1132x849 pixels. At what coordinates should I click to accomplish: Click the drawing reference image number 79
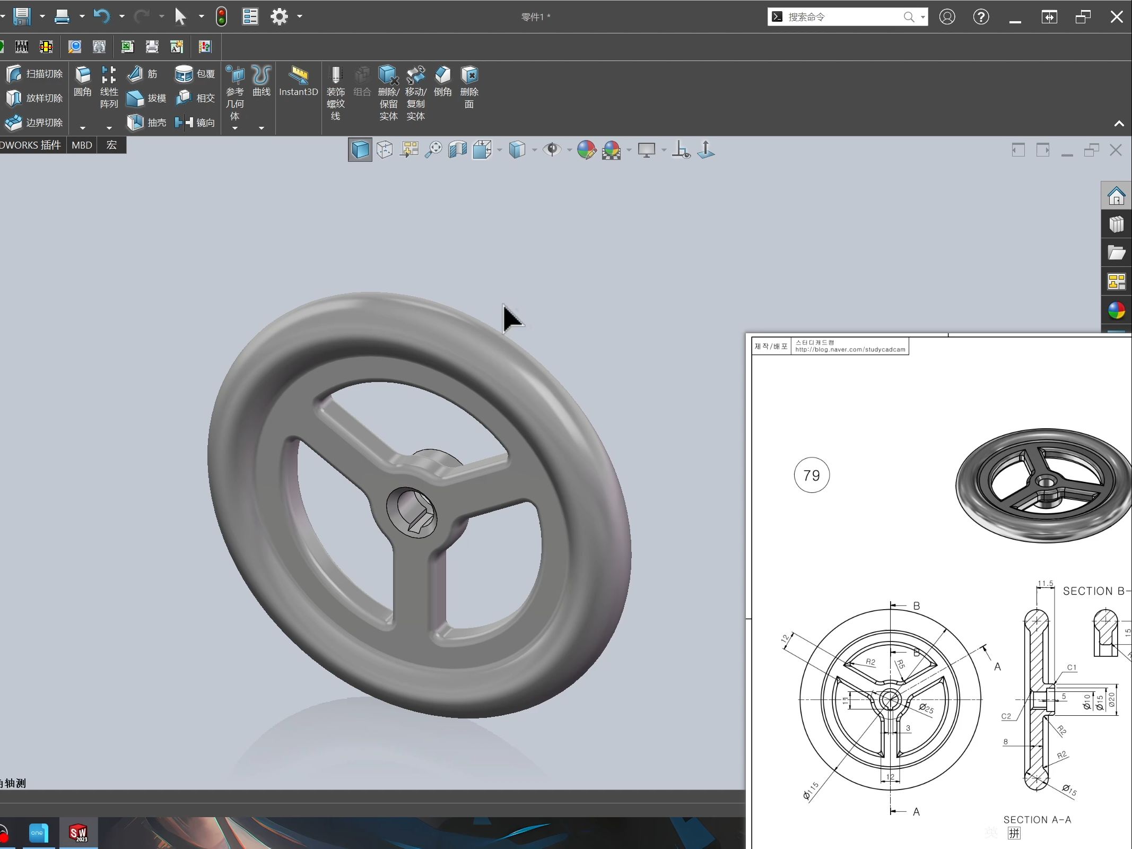812,475
